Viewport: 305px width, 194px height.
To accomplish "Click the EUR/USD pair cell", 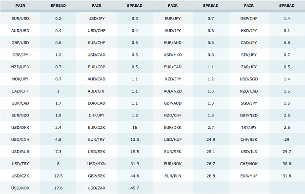I will click(x=20, y=19).
